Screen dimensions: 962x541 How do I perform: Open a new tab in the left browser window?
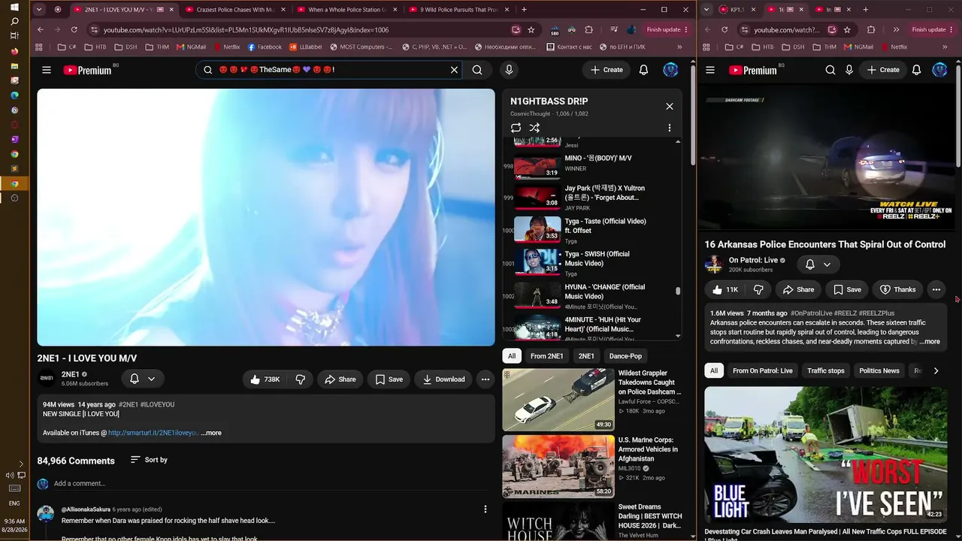pyautogui.click(x=524, y=10)
